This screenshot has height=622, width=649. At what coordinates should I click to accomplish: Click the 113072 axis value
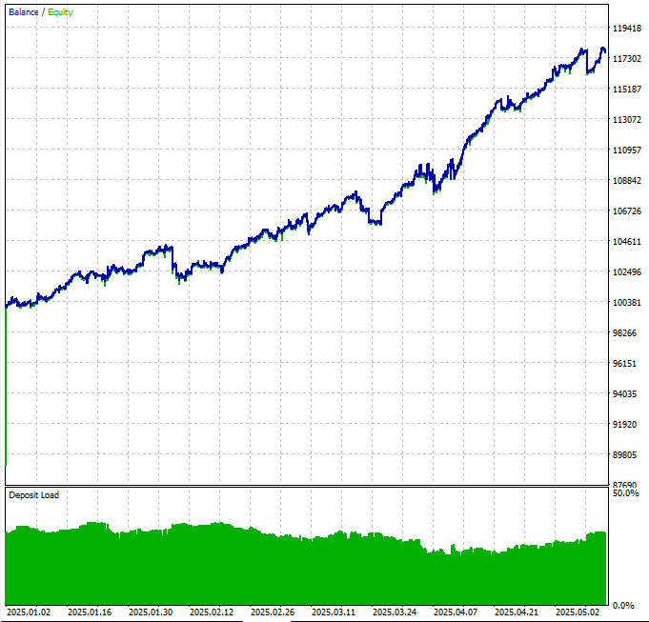pyautogui.click(x=627, y=119)
